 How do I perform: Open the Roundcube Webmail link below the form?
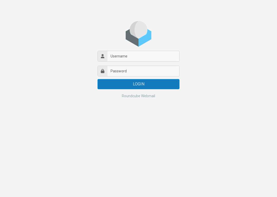(x=138, y=96)
